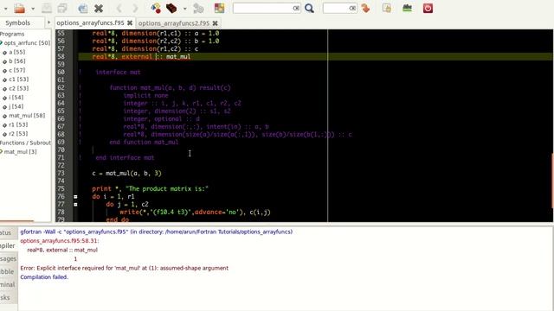Jump to error location options_arrayfuncs.f95:58.31

click(x=60, y=241)
